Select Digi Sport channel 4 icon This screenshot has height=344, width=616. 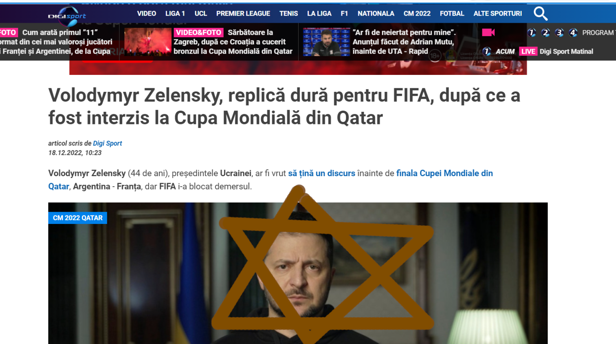coord(573,33)
